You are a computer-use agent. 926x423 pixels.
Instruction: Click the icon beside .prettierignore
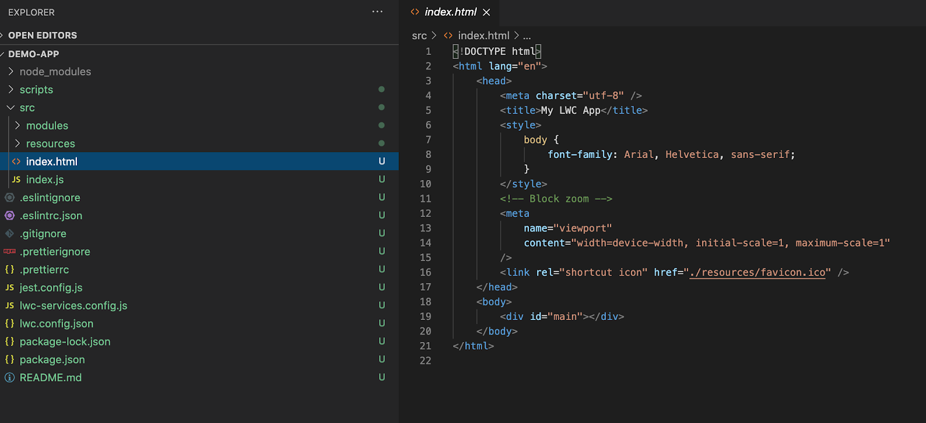[x=10, y=252]
